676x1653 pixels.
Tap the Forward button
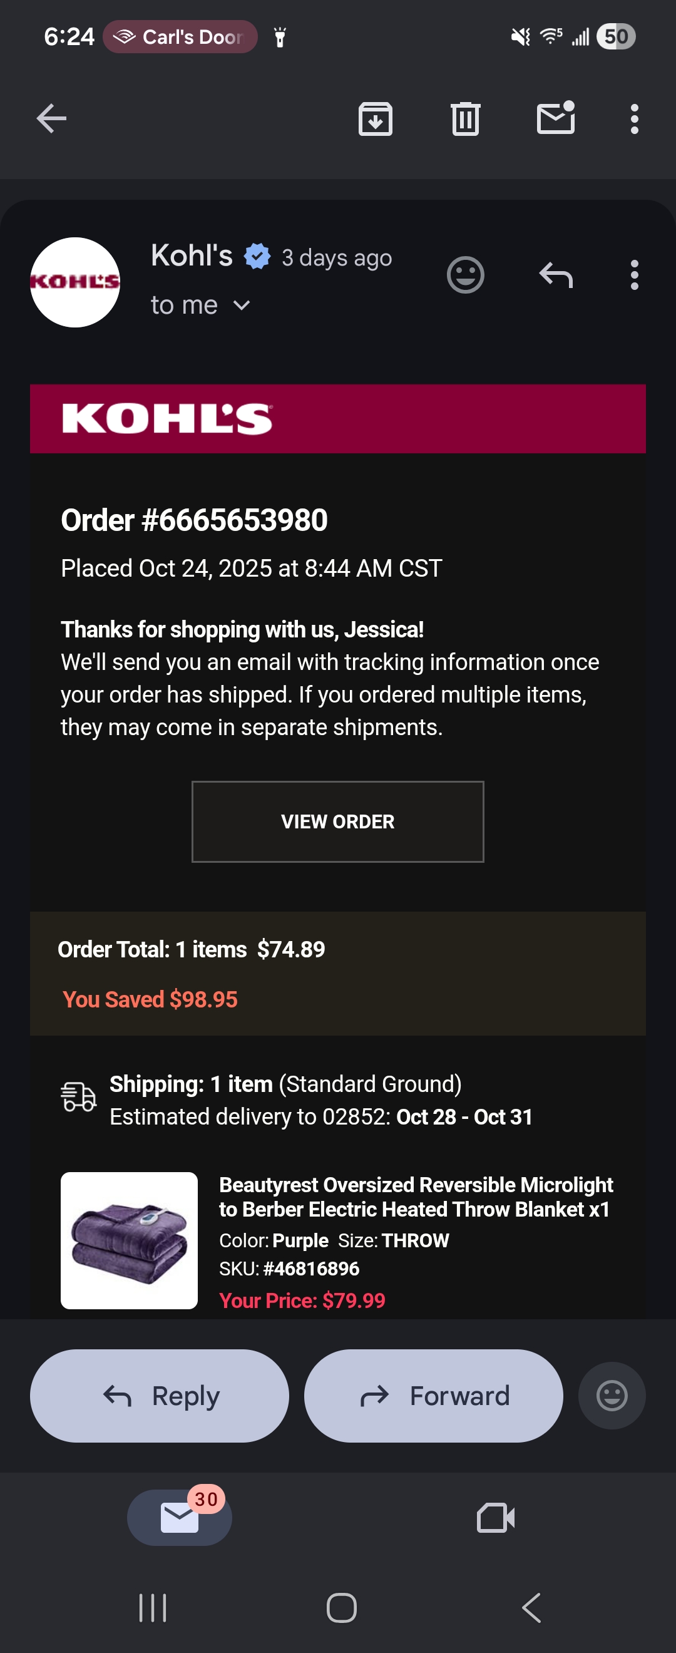(x=434, y=1396)
